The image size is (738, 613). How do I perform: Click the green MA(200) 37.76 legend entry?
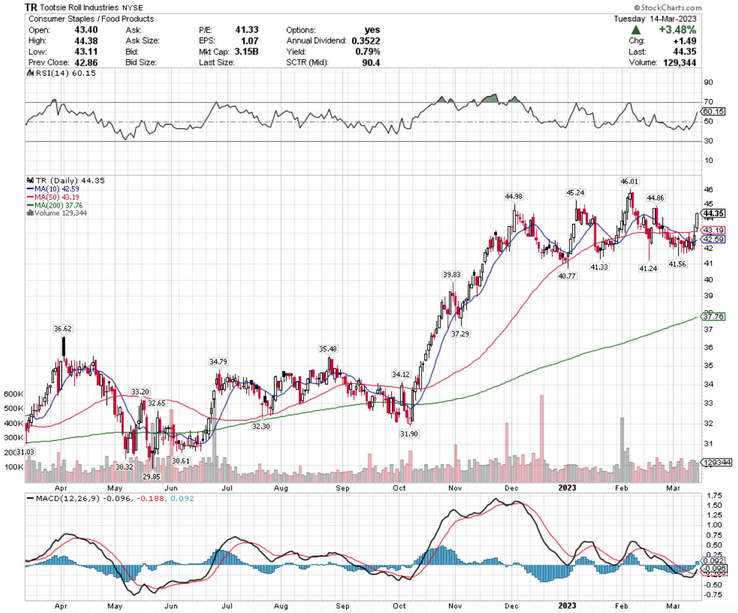pyautogui.click(x=55, y=206)
